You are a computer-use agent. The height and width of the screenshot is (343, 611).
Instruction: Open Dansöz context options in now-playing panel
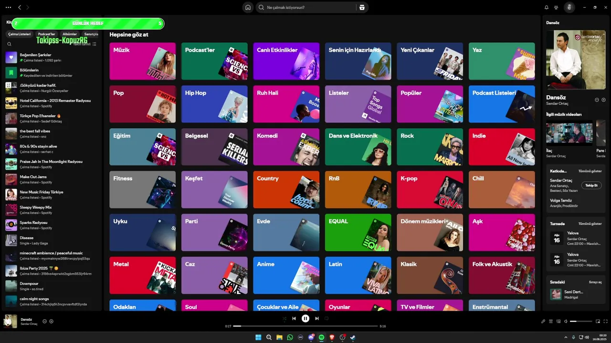(x=597, y=100)
